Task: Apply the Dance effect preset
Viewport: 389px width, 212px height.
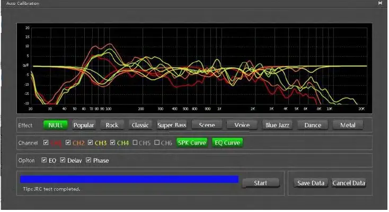Action: pos(313,125)
